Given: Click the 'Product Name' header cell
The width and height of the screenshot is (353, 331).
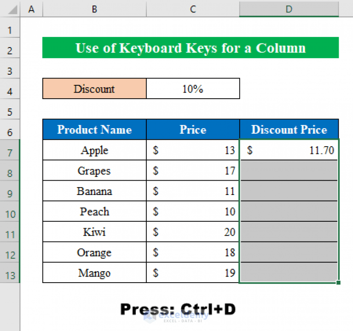Looking at the screenshot, I should [94, 130].
